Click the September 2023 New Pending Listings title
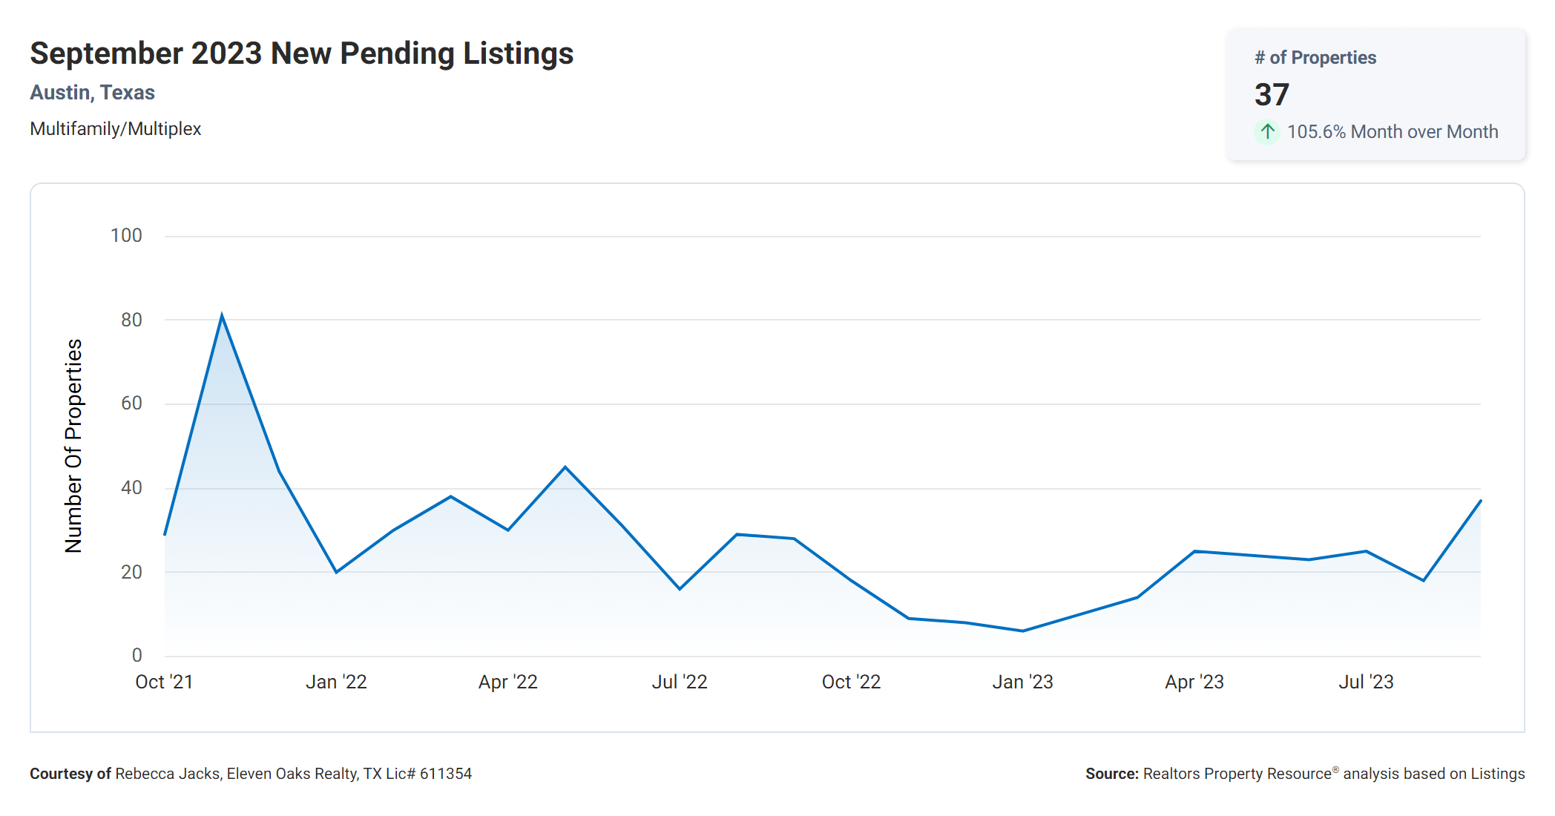Image resolution: width=1555 pixels, height=816 pixels. 301,53
